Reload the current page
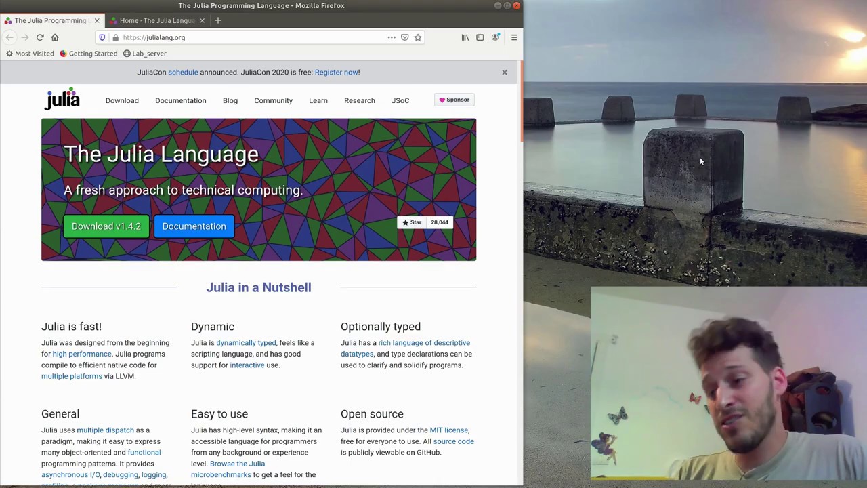The width and height of the screenshot is (867, 488). click(40, 37)
